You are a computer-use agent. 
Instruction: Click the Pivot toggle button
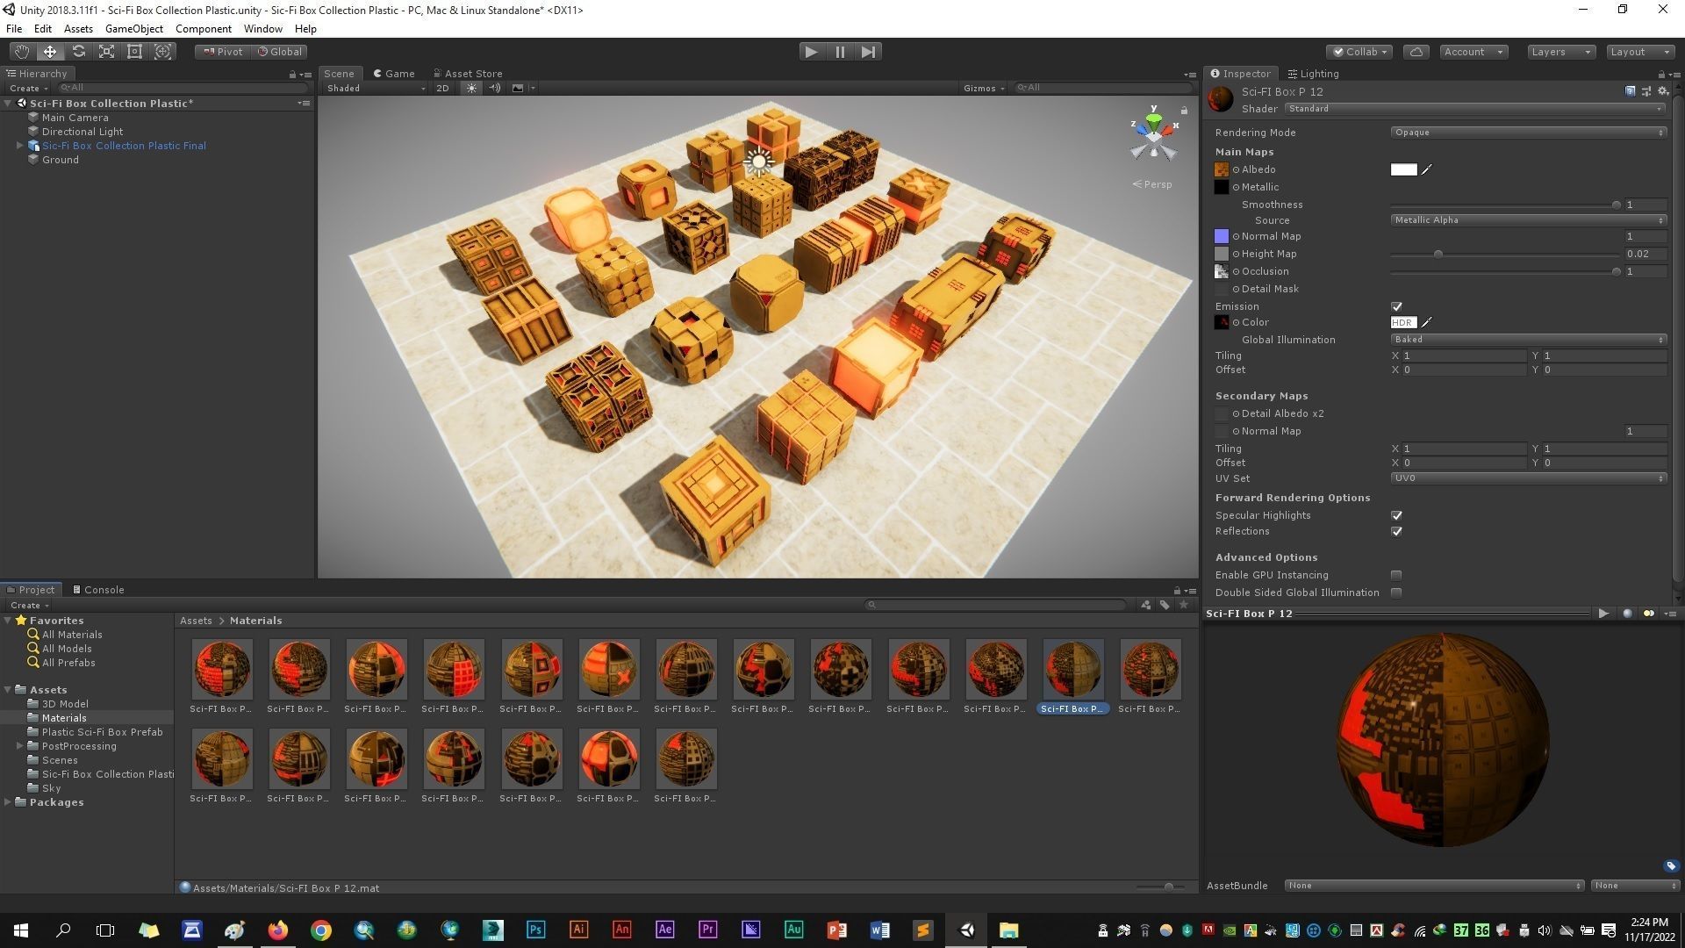click(223, 52)
